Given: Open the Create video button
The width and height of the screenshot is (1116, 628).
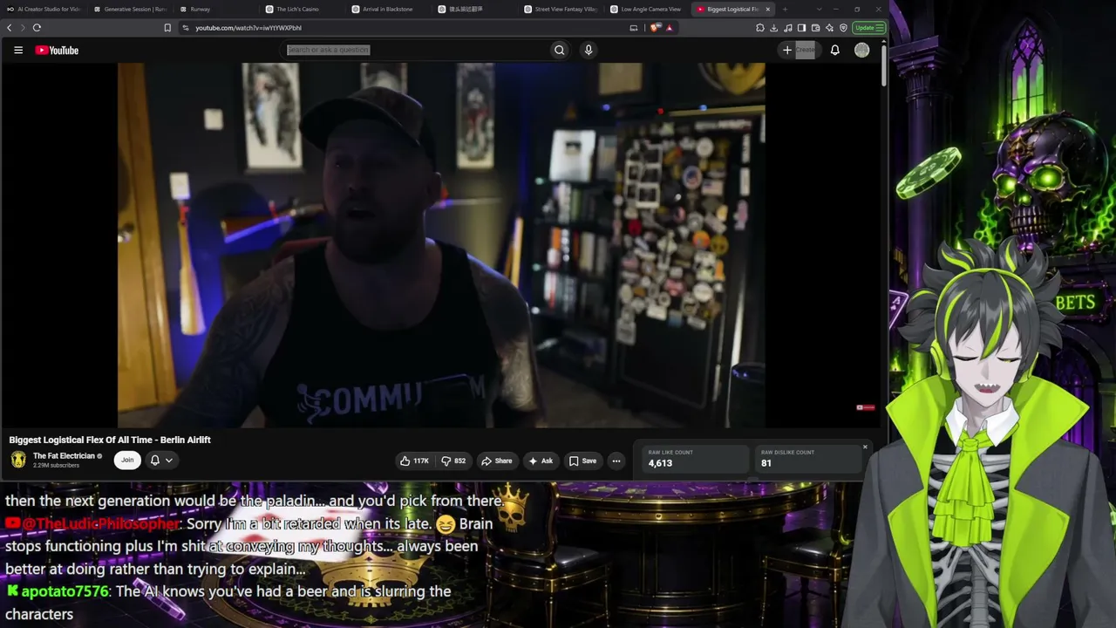Looking at the screenshot, I should tap(798, 50).
